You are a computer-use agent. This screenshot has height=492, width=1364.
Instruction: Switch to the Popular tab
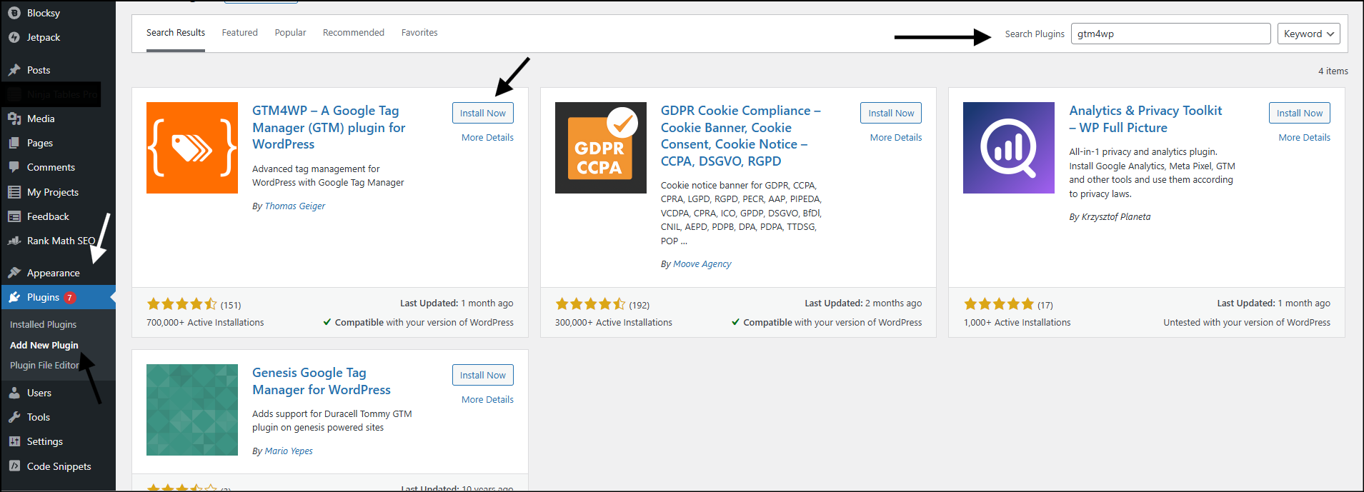pyautogui.click(x=290, y=33)
